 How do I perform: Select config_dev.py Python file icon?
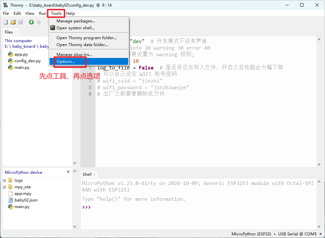[11, 61]
